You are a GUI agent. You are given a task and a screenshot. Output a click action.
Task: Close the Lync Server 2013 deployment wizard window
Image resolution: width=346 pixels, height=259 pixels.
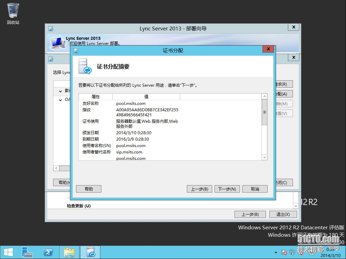point(294,27)
